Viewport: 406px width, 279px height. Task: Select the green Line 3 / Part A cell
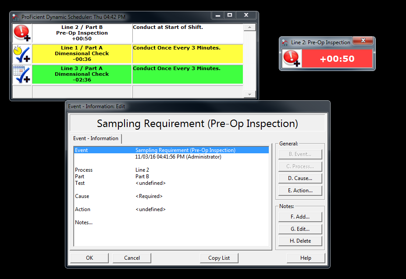pos(82,74)
